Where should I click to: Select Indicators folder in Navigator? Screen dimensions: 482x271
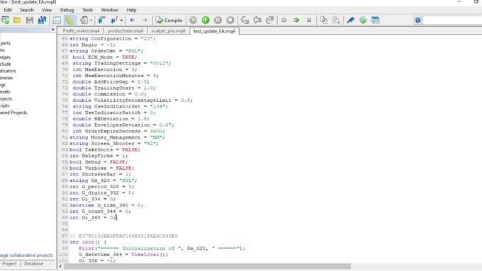coord(8,71)
